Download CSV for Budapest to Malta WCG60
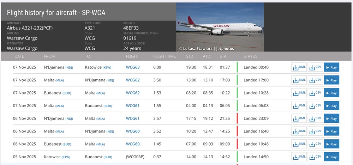Viewport: 353px width, 165px height. pyautogui.click(x=315, y=144)
